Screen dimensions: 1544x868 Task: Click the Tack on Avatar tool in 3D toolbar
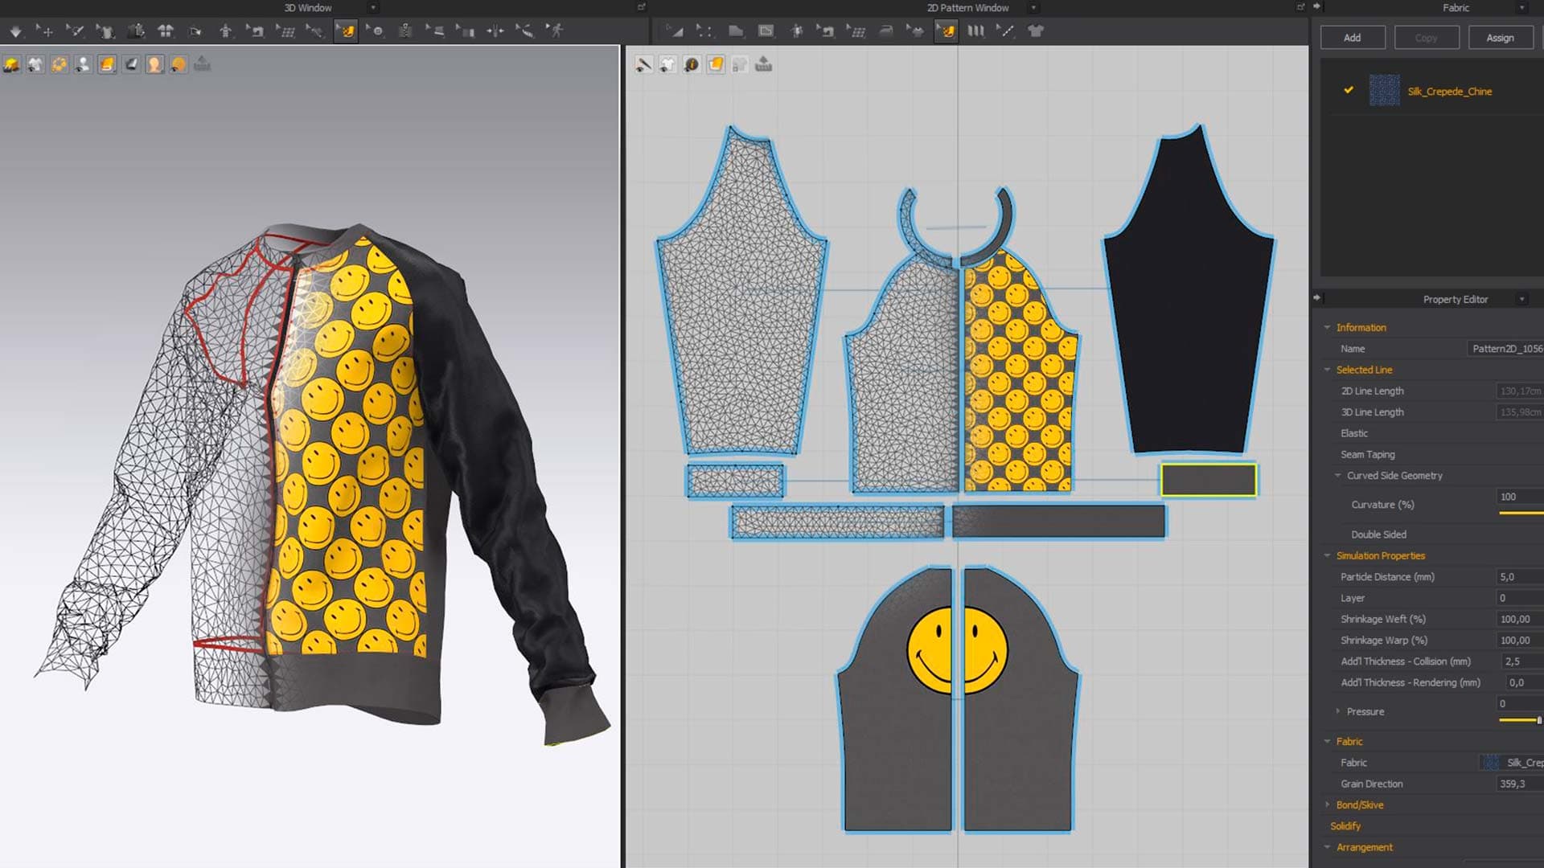click(x=315, y=31)
